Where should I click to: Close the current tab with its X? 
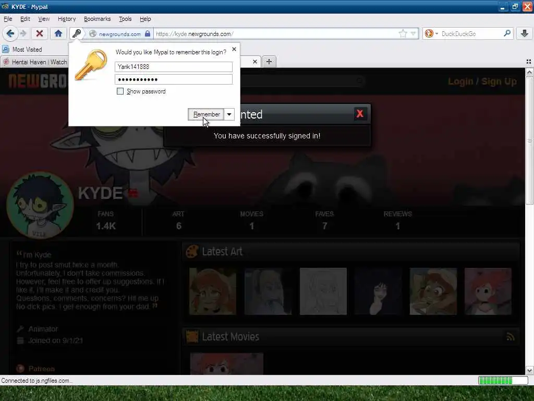click(x=254, y=62)
